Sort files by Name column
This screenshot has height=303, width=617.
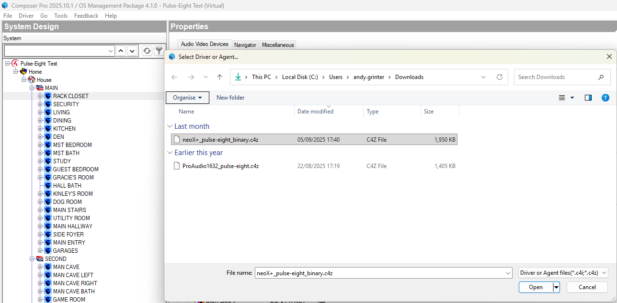[x=186, y=112]
